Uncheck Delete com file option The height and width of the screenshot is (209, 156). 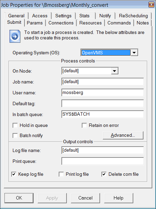pos(104,174)
